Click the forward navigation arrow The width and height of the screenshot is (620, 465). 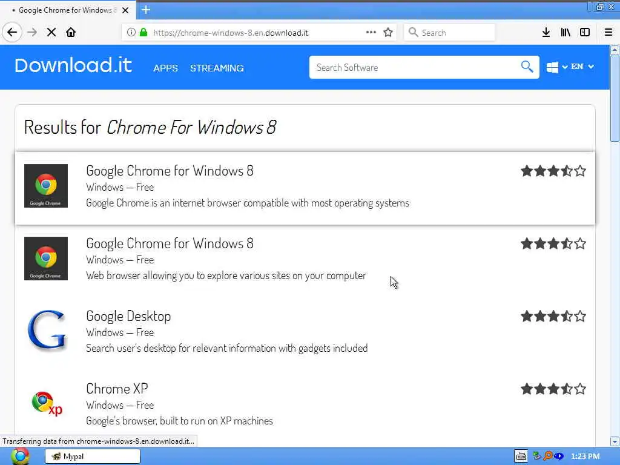point(32,33)
